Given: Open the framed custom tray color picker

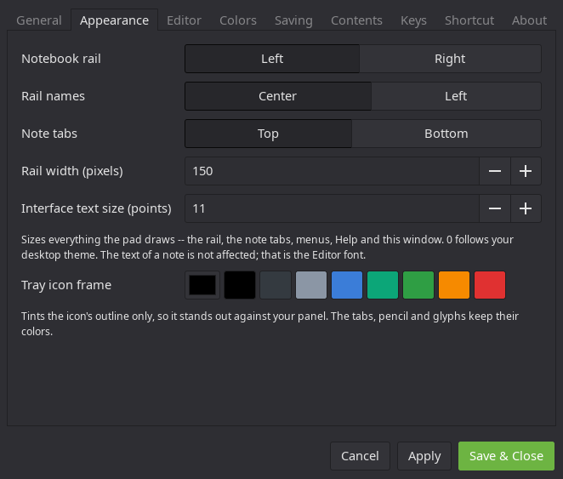Looking at the screenshot, I should coord(202,285).
